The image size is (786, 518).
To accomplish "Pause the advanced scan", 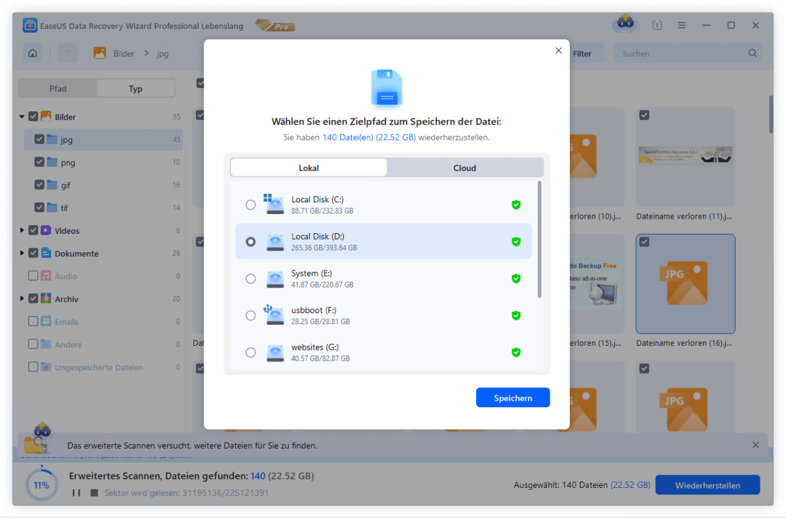I will 77,492.
